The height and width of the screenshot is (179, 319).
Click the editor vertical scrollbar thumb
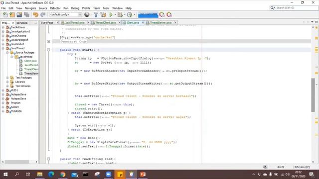click(x=313, y=95)
